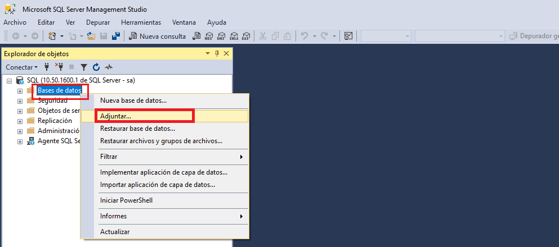Click the DMX query icon
Viewport: 559px width, 247px height.
coord(221,36)
